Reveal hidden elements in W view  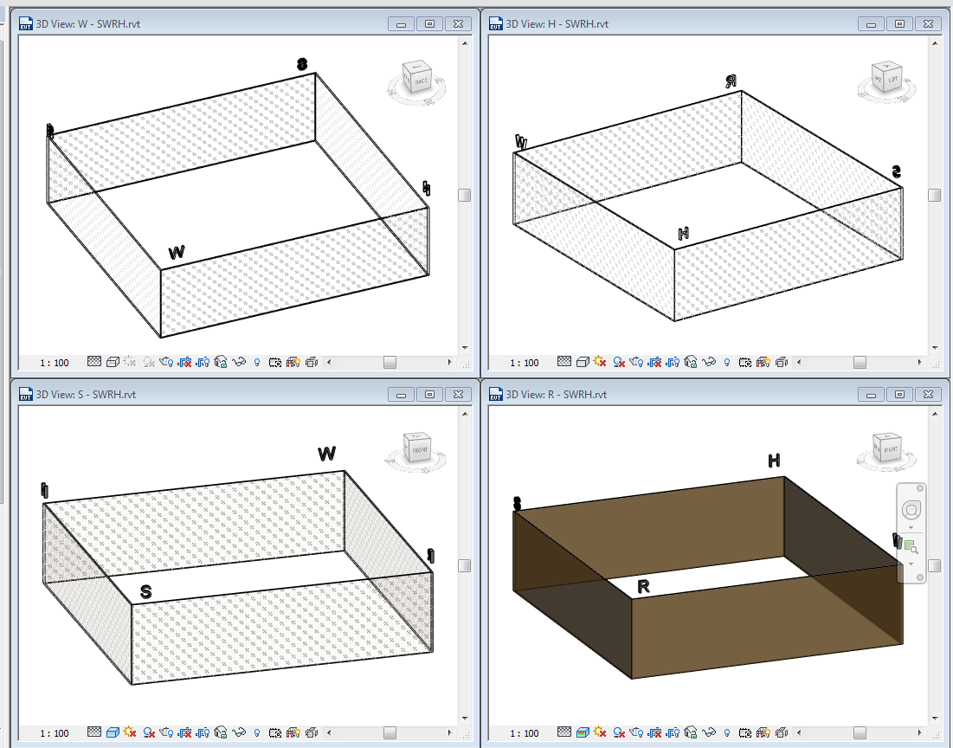coord(256,362)
